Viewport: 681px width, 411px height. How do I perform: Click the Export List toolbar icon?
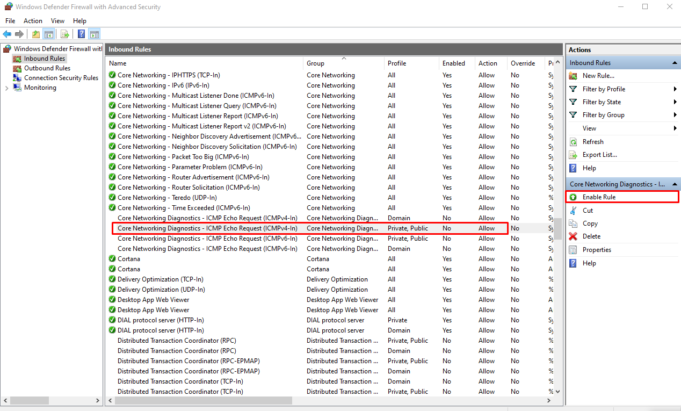64,34
